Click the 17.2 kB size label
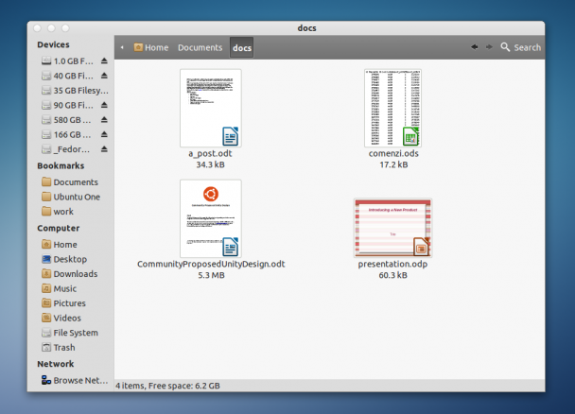The width and height of the screenshot is (575, 414). [x=393, y=164]
